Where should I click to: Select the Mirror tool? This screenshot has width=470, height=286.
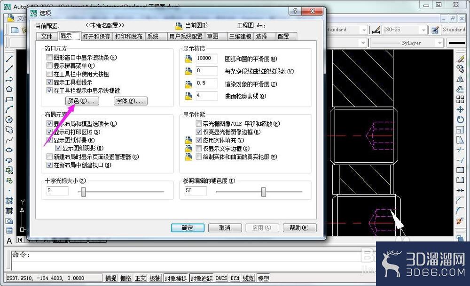coord(460,79)
